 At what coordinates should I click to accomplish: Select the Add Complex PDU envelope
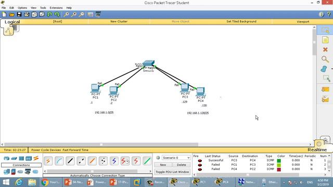point(325,99)
